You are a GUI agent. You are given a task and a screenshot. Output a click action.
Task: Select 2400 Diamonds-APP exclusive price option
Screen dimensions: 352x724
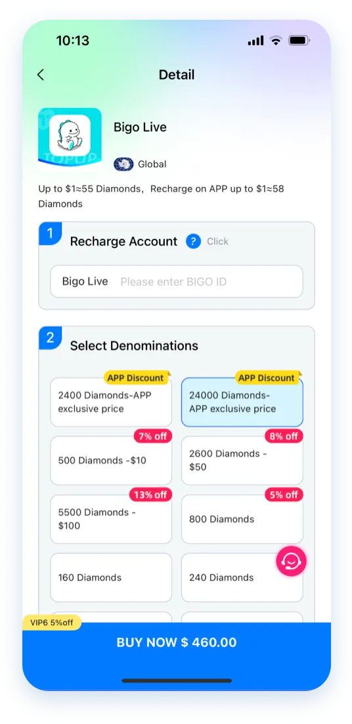(111, 402)
